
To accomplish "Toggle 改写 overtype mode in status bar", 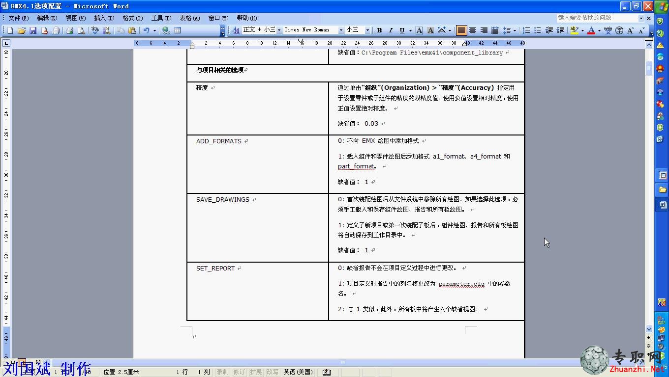I will coord(273,372).
